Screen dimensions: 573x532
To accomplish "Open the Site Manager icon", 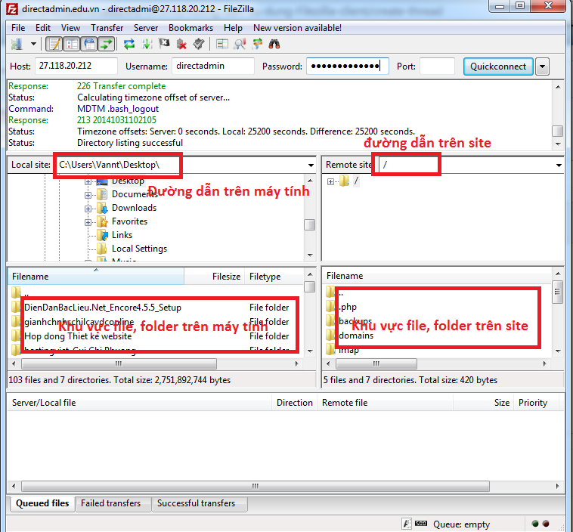I will click(17, 45).
